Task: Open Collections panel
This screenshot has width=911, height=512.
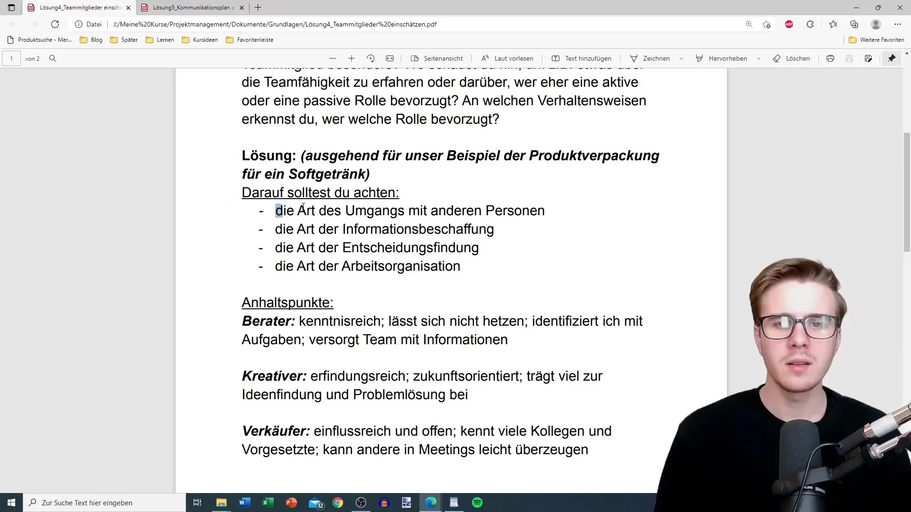Action: pyautogui.click(x=854, y=24)
